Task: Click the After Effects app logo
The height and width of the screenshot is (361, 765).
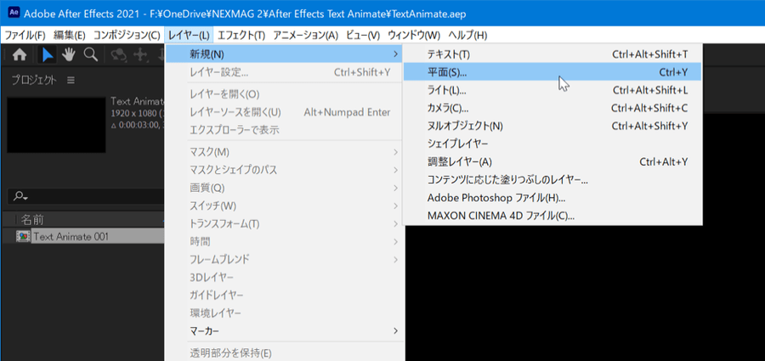Action: pos(14,14)
